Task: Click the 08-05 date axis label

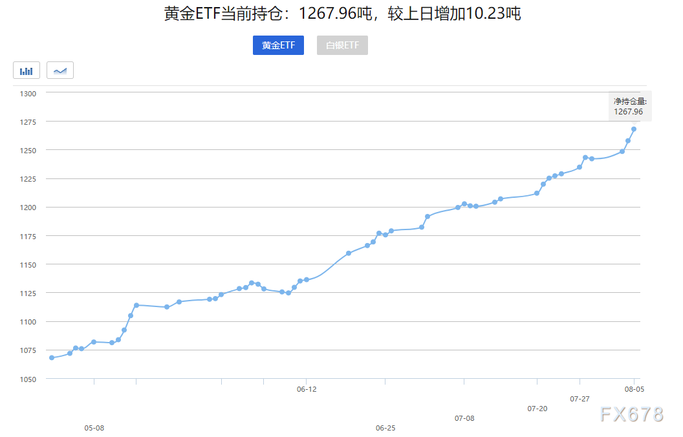Action: click(x=634, y=389)
